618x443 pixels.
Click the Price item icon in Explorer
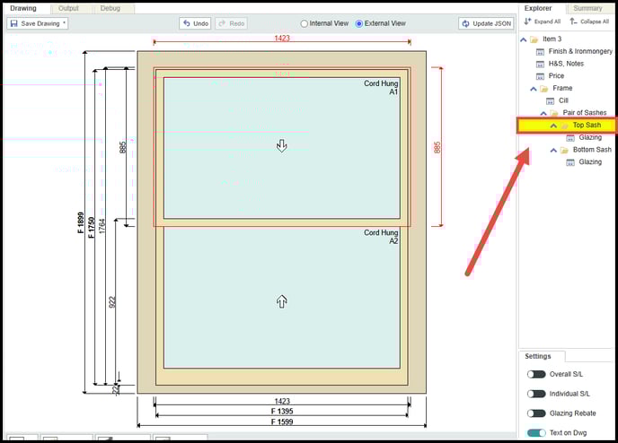[540, 76]
